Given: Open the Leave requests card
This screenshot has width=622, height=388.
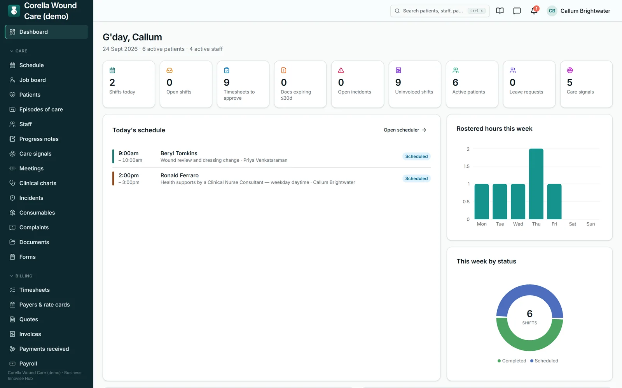Looking at the screenshot, I should pyautogui.click(x=529, y=84).
